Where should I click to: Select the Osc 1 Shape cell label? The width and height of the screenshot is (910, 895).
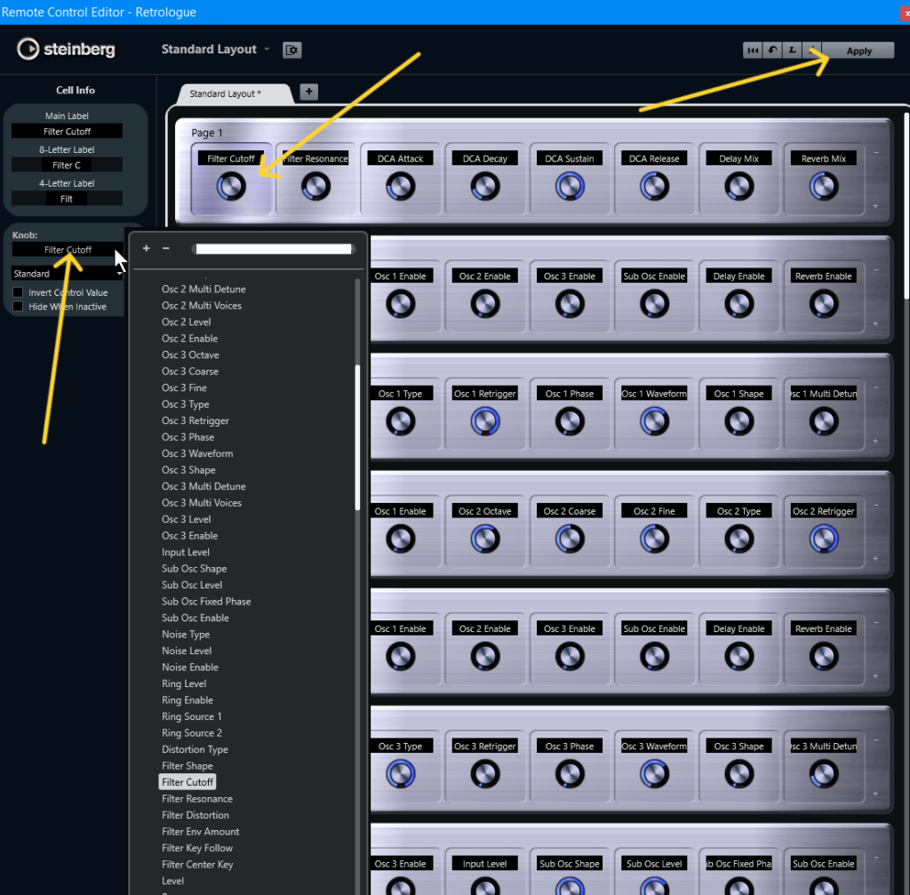click(739, 394)
